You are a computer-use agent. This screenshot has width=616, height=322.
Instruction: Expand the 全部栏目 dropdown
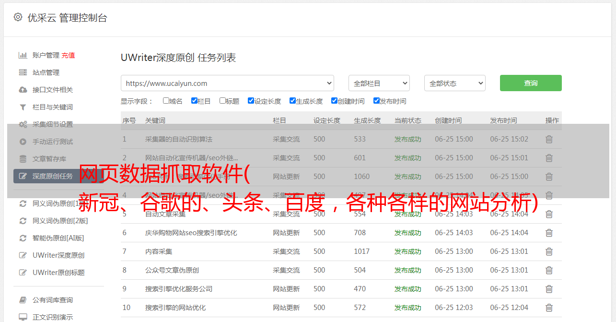tap(379, 83)
